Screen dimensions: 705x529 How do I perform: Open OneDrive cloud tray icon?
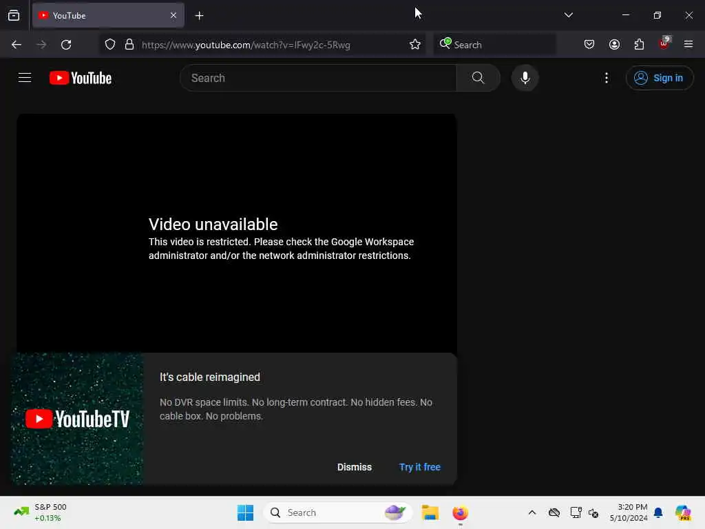[x=554, y=512]
